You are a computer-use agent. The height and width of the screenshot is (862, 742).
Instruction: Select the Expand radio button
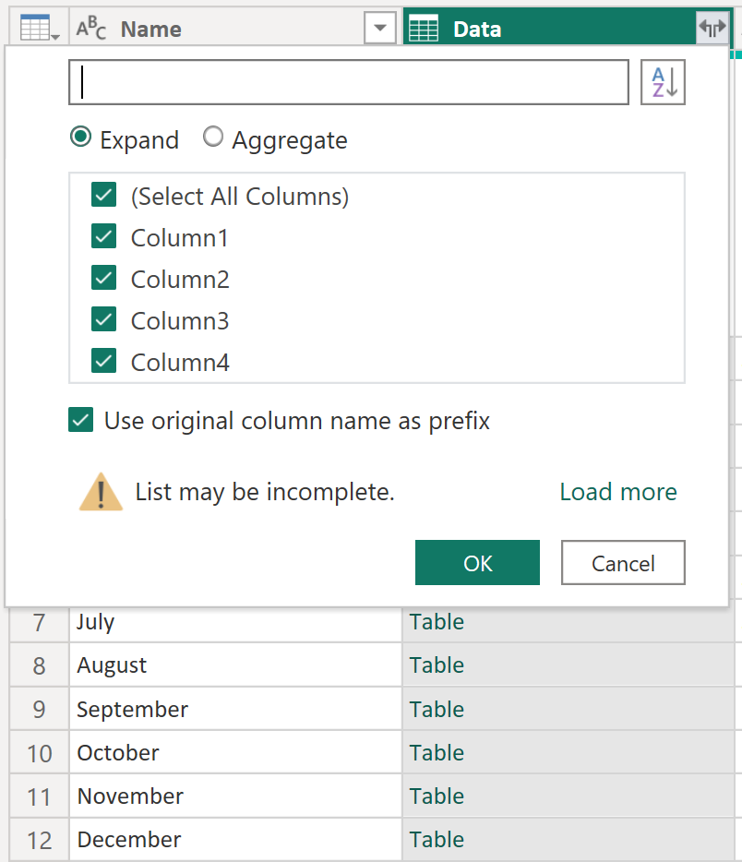[x=81, y=138]
